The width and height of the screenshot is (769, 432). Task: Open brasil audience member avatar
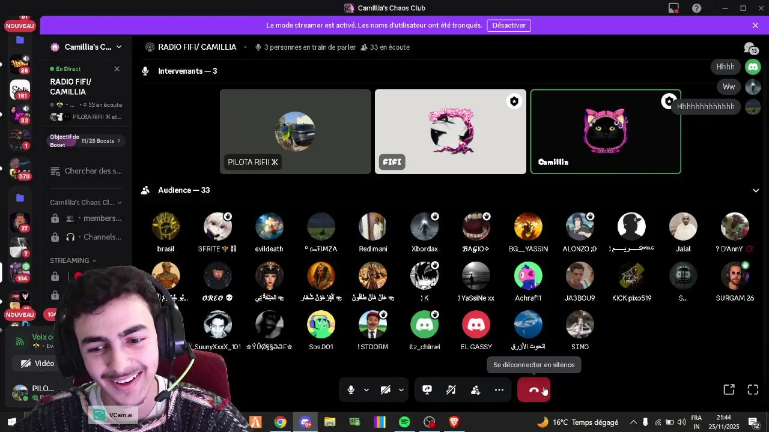(166, 227)
